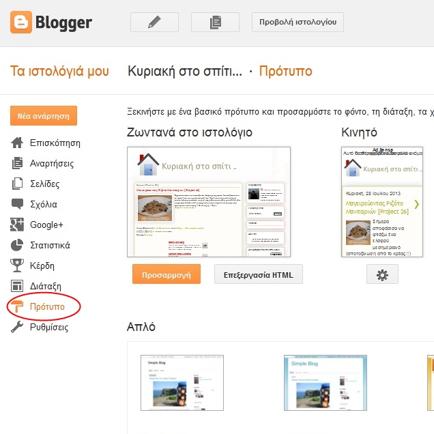Click the Πρότυπο breadcrumb heading

(286, 71)
